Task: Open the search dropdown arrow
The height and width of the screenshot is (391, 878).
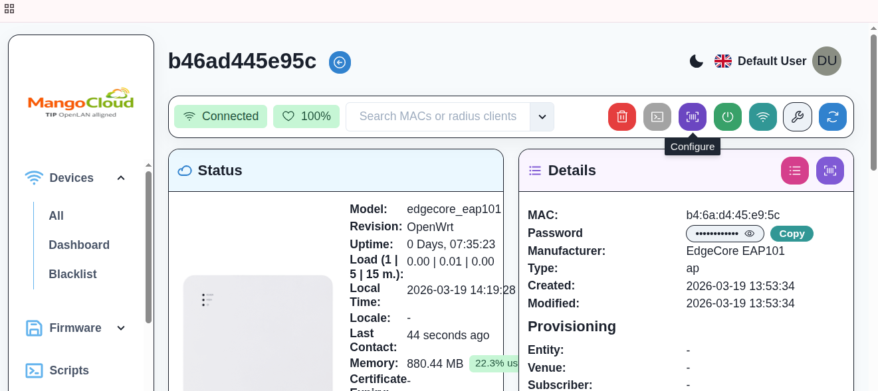Action: click(x=542, y=117)
